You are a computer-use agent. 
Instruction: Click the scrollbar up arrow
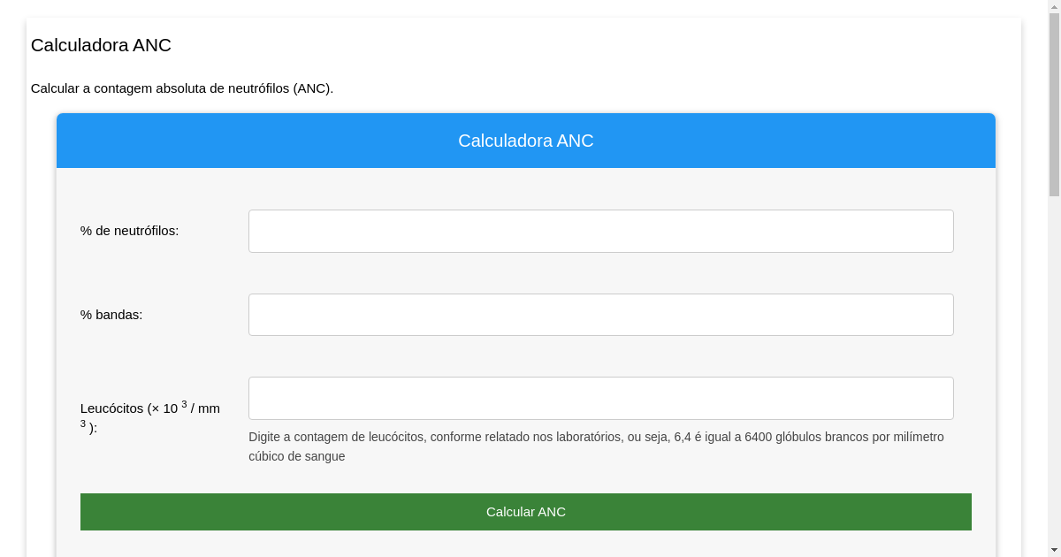pos(1054,7)
